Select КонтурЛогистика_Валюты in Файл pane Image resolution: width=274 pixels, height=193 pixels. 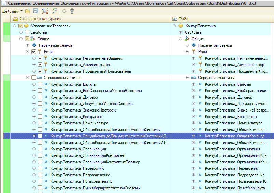(x=228, y=84)
